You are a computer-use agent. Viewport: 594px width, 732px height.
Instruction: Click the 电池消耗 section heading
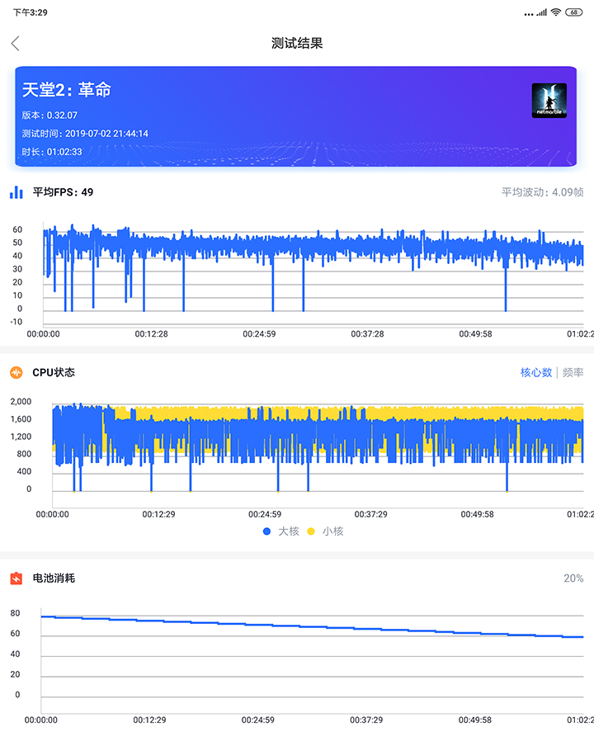(54, 579)
